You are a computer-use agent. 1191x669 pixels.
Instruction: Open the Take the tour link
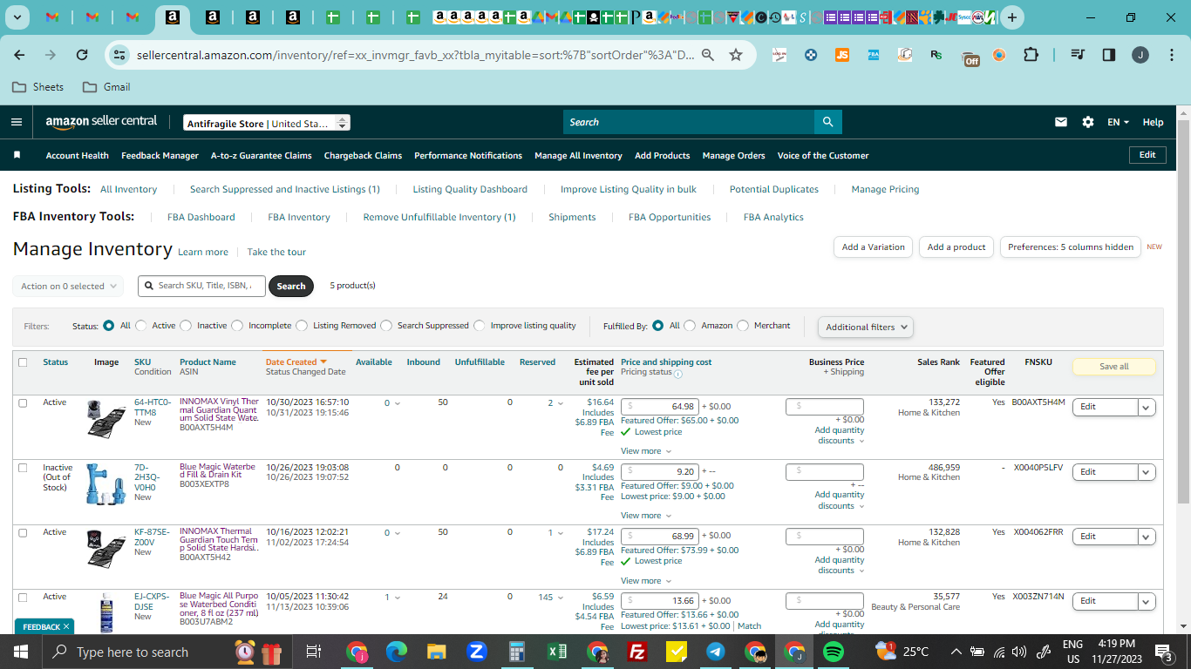(x=276, y=252)
